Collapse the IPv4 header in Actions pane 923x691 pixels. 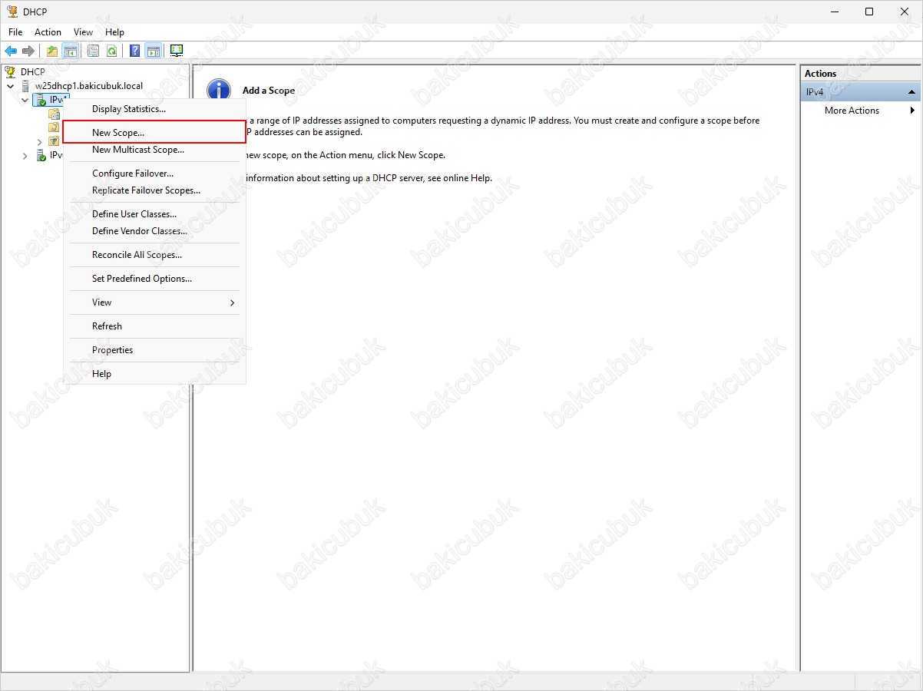pos(912,92)
